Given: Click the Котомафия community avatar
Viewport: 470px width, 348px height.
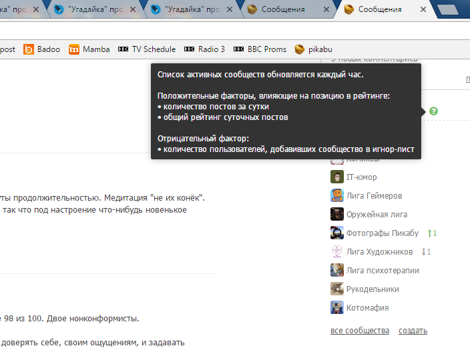Looking at the screenshot, I should (337, 308).
